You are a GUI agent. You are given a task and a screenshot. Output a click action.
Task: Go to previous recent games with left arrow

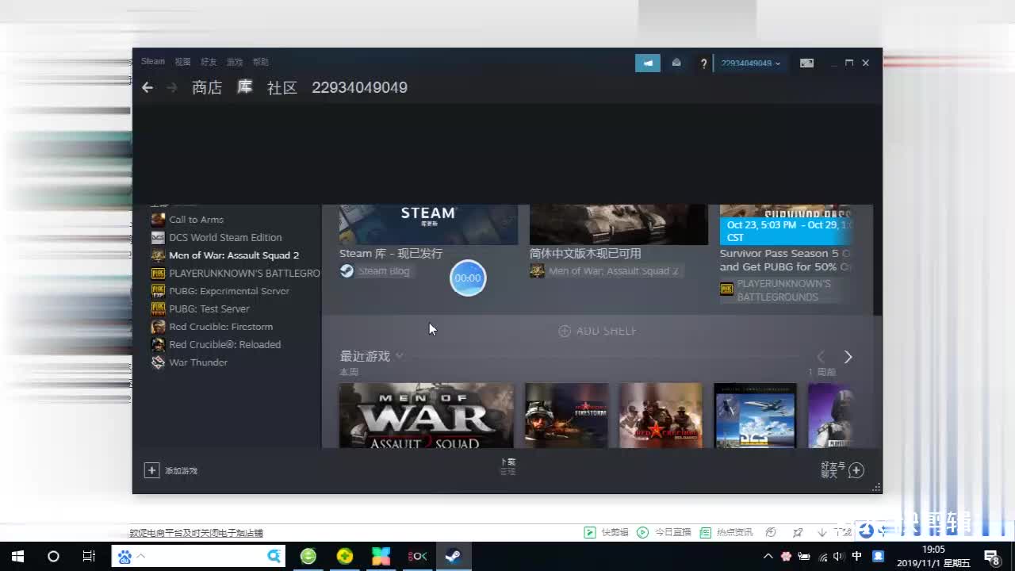tap(821, 357)
